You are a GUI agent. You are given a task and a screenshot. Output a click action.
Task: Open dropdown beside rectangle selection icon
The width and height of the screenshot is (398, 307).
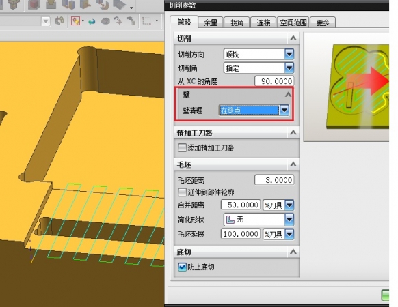(x=157, y=20)
